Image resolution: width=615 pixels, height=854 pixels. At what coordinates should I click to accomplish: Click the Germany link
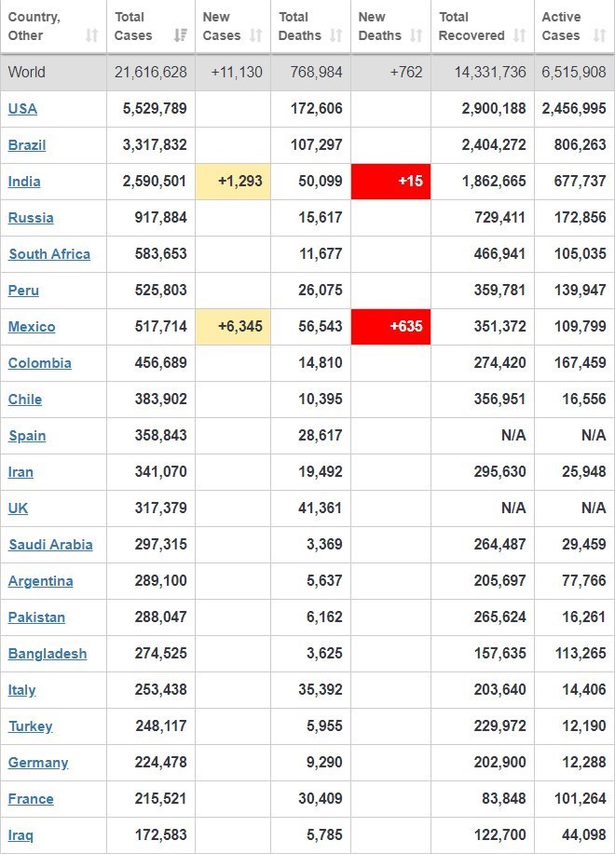[x=38, y=763]
